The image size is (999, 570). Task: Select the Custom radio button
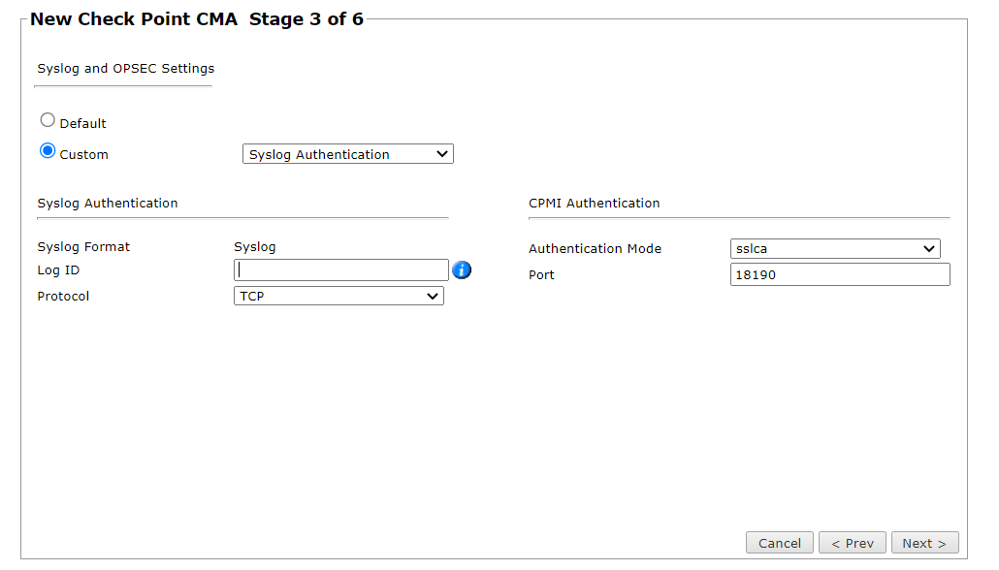pos(48,151)
